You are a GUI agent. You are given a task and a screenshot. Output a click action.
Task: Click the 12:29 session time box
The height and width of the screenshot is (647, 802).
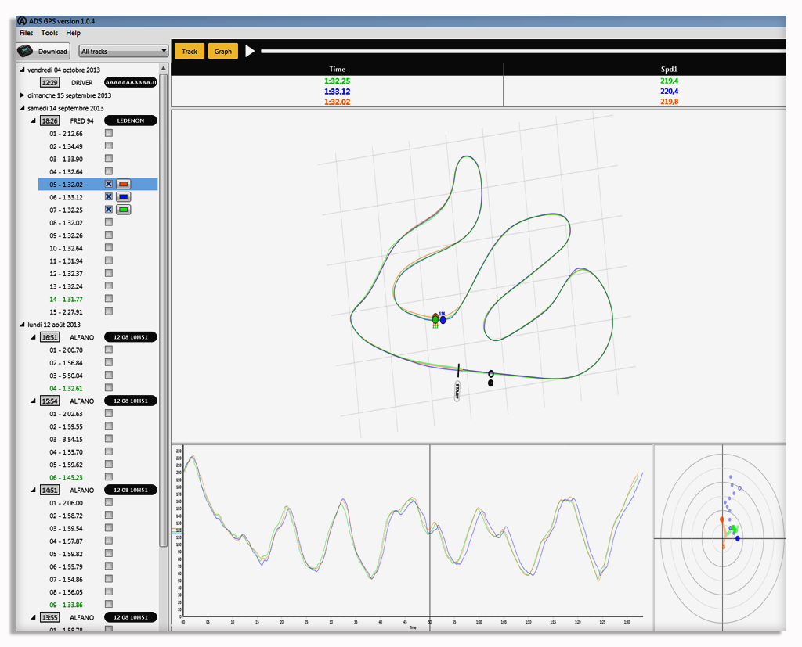pos(49,82)
